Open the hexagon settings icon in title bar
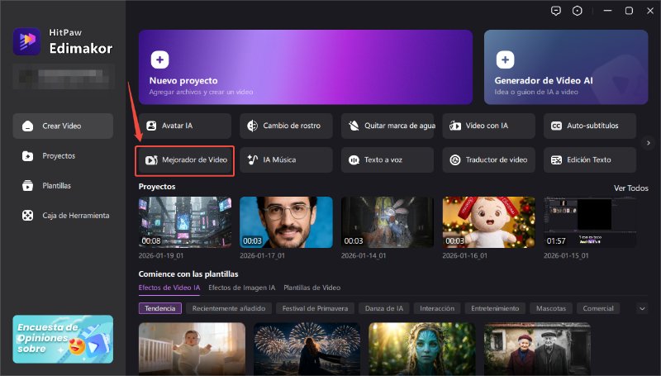The height and width of the screenshot is (376, 661). 577,11
